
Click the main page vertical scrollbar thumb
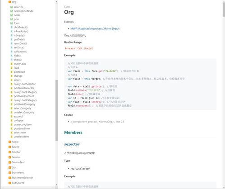[224, 9]
